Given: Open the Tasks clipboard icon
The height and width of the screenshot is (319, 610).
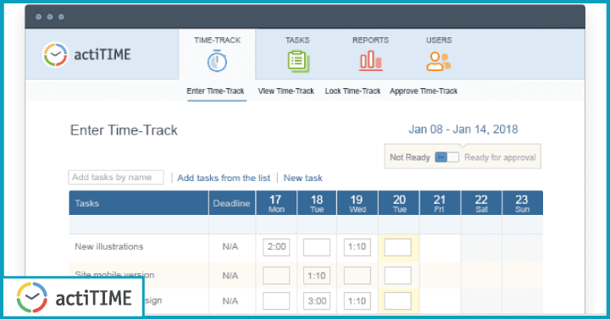Looking at the screenshot, I should click(298, 62).
